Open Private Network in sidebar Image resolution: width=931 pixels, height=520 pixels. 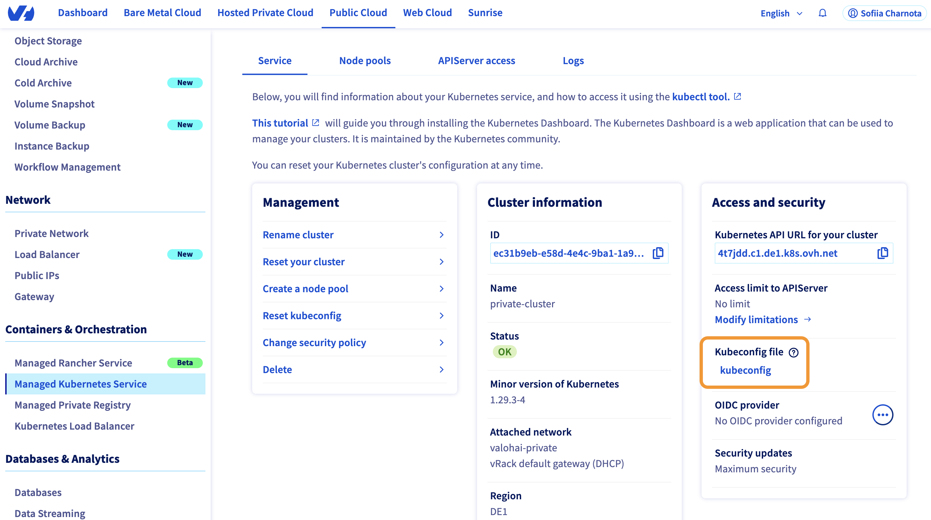51,233
